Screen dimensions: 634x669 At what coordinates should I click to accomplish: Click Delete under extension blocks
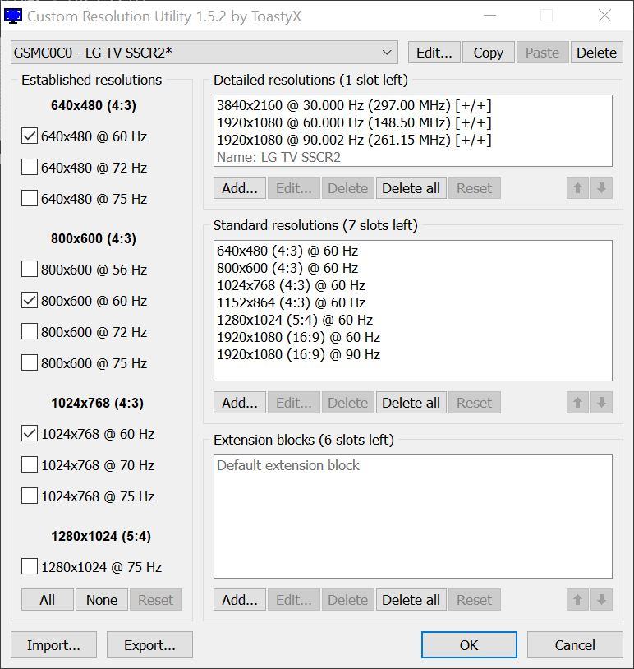(348, 600)
